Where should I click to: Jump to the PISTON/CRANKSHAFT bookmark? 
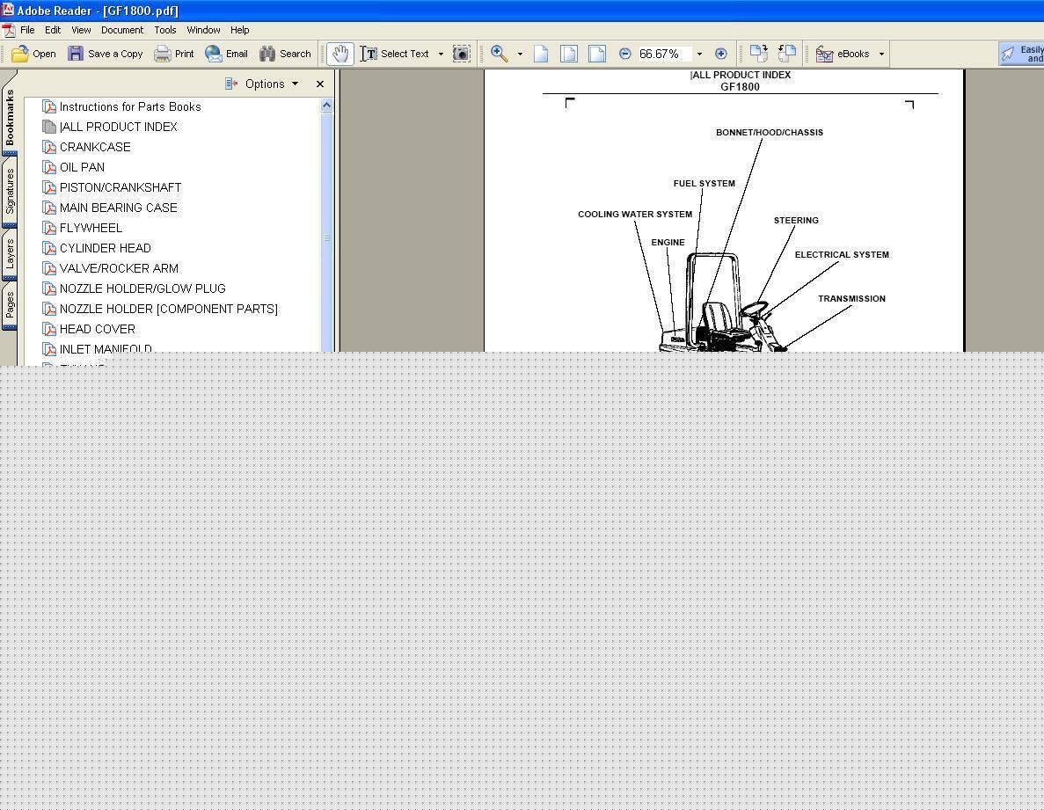coord(120,187)
